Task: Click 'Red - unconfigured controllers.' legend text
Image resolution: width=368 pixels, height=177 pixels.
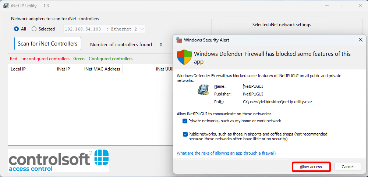Action: pos(40,59)
